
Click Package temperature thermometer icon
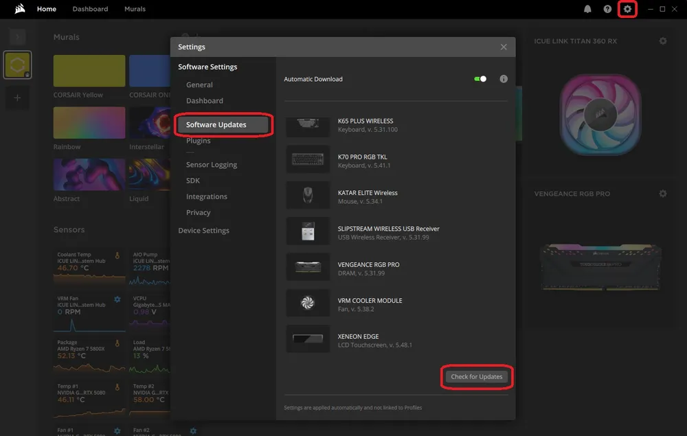(117, 343)
